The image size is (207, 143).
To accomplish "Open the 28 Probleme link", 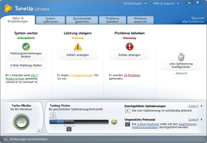I will coord(132,75).
